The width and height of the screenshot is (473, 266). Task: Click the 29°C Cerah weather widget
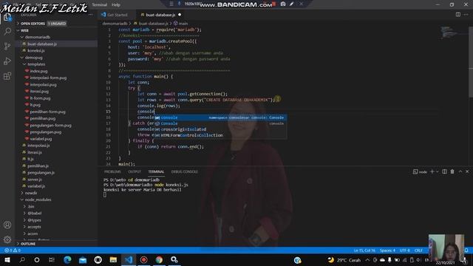(x=344, y=259)
